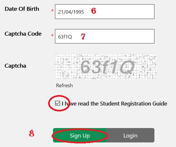Focus the Date Of Birth input field
Image resolution: width=176 pixels, height=147 pixels.
pos(105,11)
